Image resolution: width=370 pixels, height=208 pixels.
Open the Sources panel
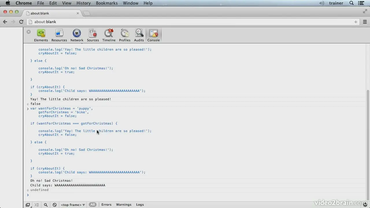click(x=93, y=36)
